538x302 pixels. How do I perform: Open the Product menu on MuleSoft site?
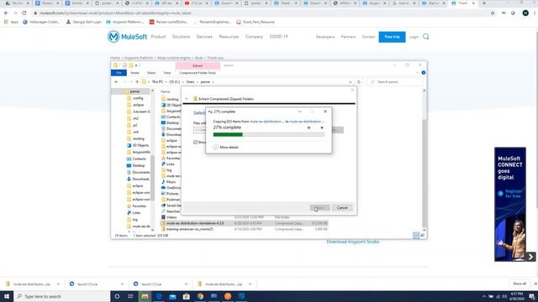pos(158,36)
